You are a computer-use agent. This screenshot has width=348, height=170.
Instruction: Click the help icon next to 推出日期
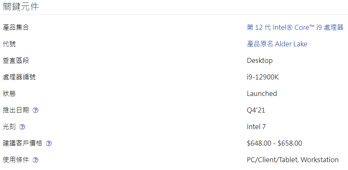[x=36, y=110]
